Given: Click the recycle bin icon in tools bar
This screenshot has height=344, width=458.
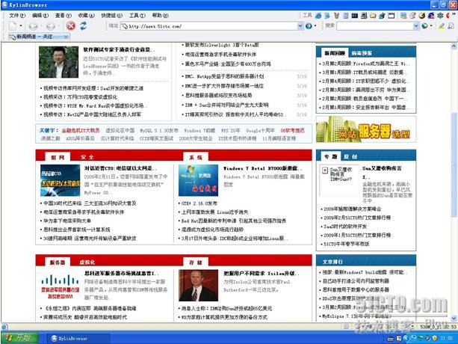Looking at the screenshot, I should (336, 16).
